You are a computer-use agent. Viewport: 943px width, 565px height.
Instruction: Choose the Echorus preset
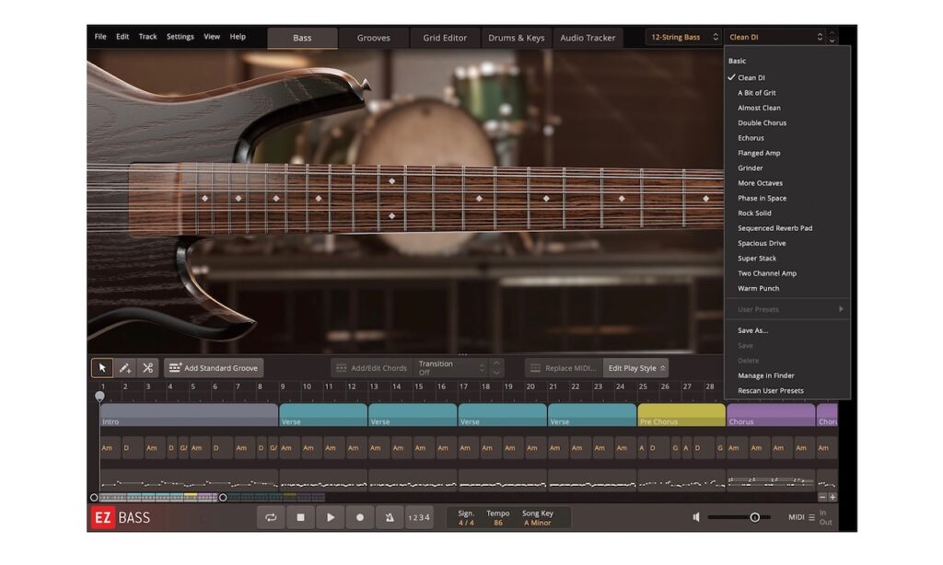tap(787, 138)
